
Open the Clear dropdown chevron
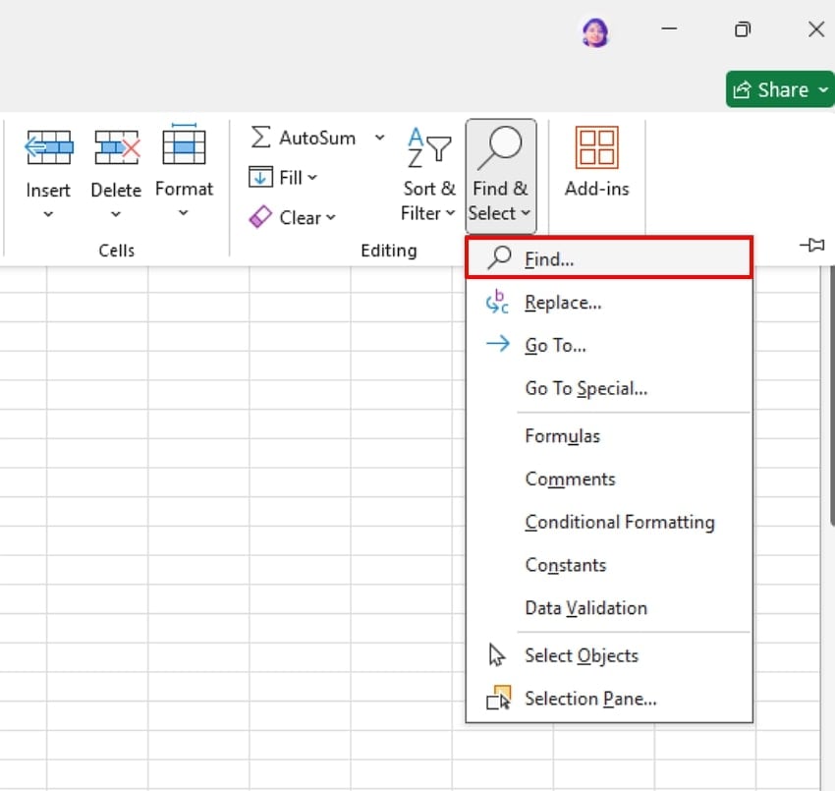[331, 217]
